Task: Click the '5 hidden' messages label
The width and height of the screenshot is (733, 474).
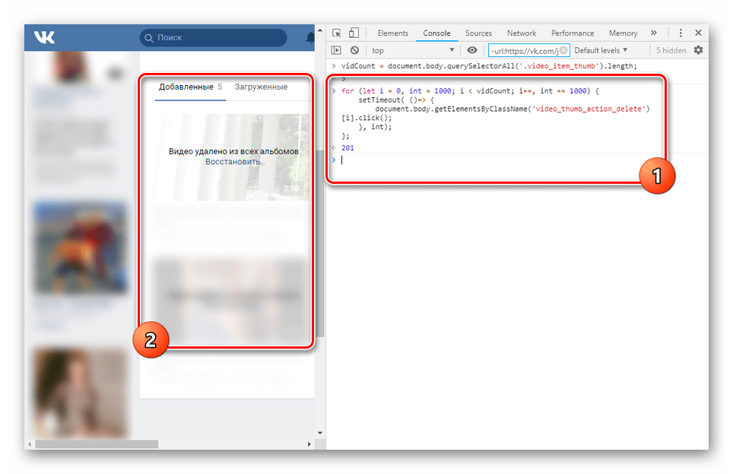Action: 671,51
